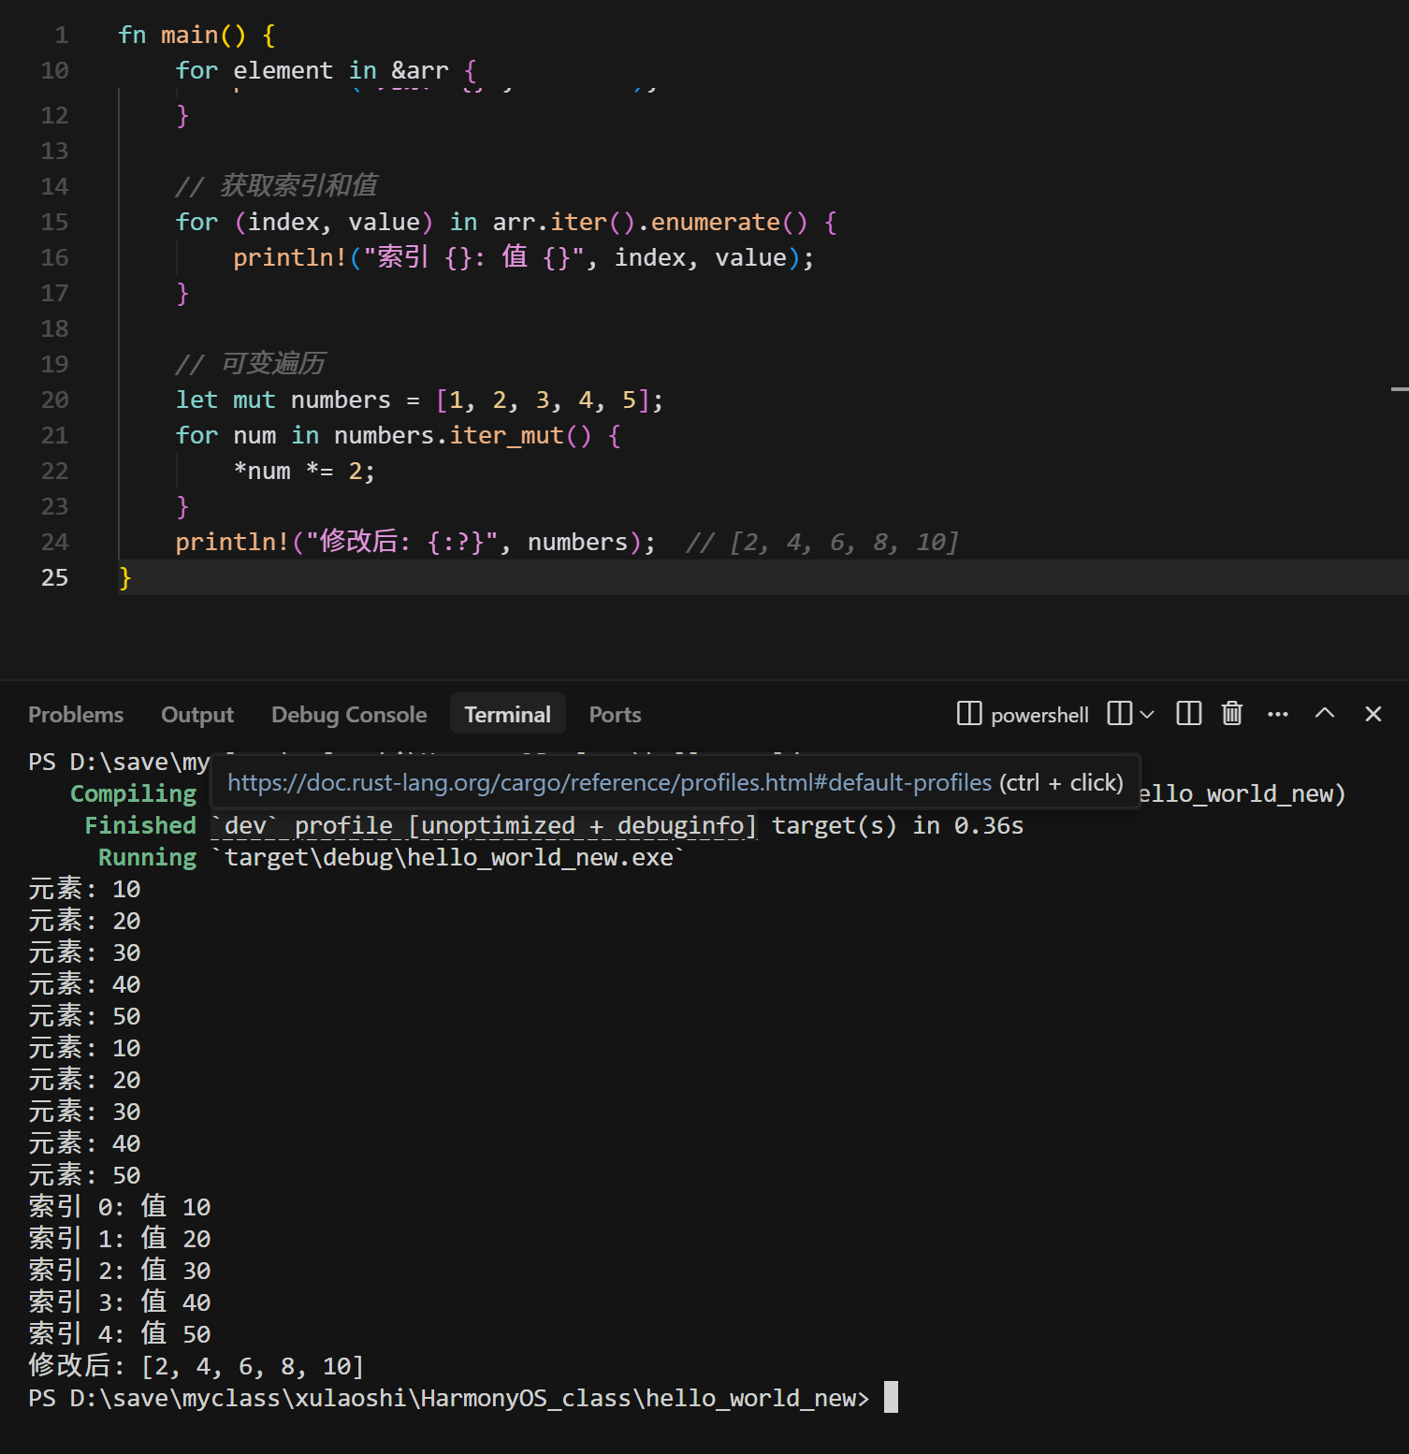Open the doc.rust-lang.org profiles link
This screenshot has width=1409, height=1454.
[x=609, y=782]
